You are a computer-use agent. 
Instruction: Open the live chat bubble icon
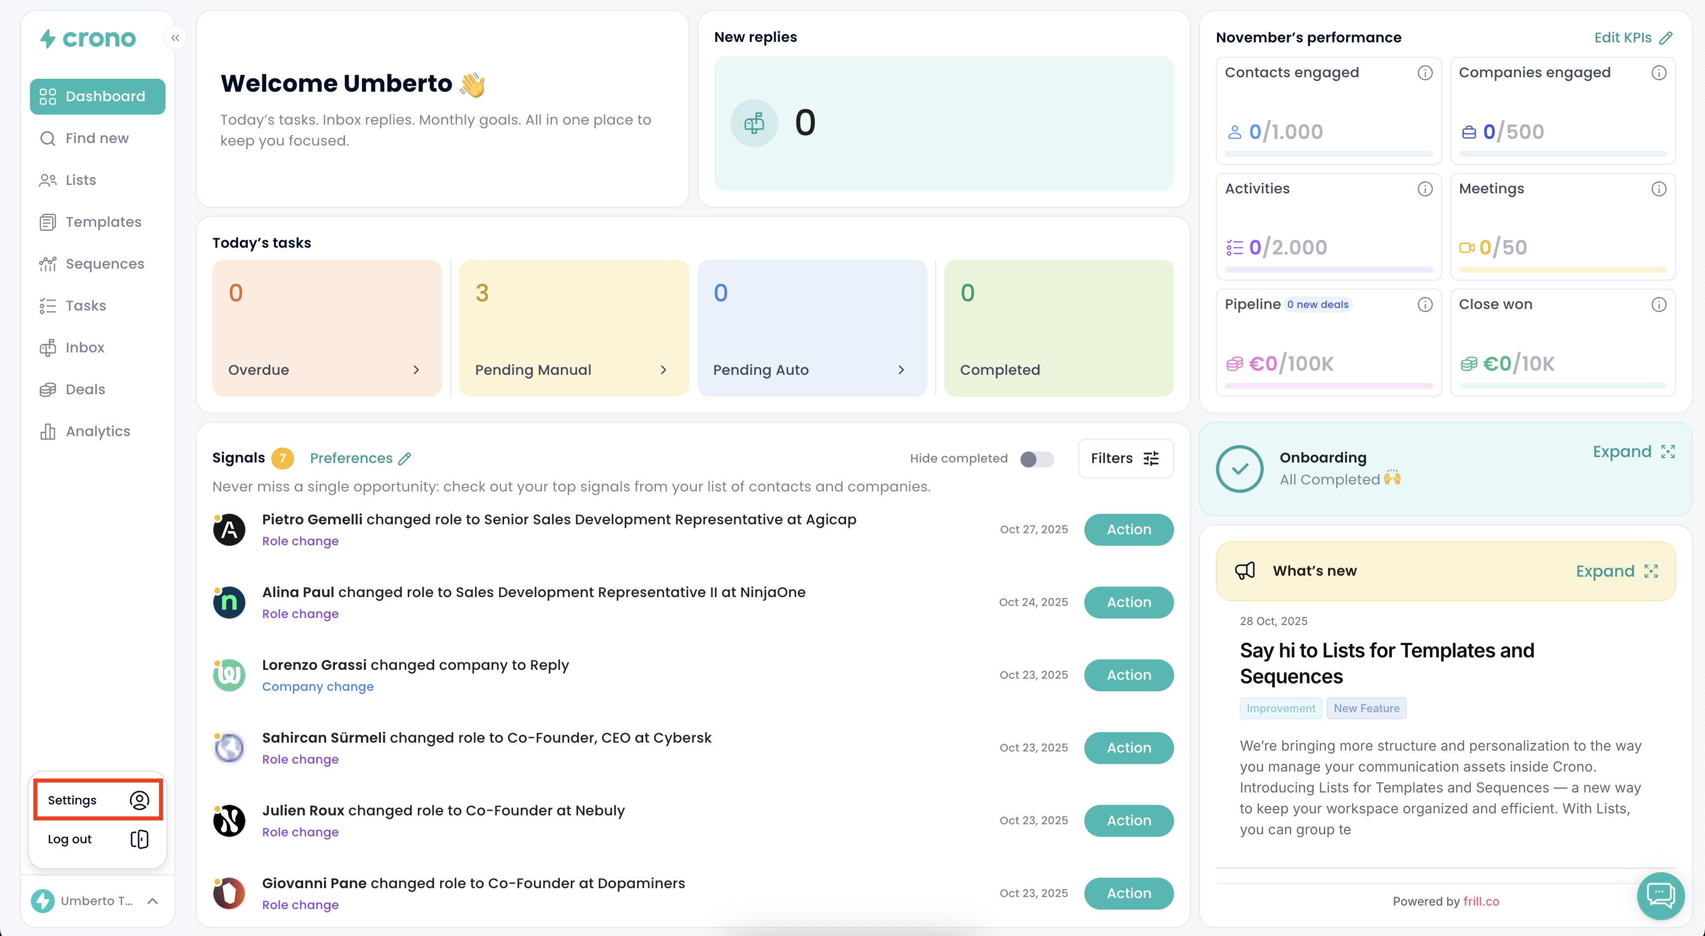click(x=1660, y=896)
